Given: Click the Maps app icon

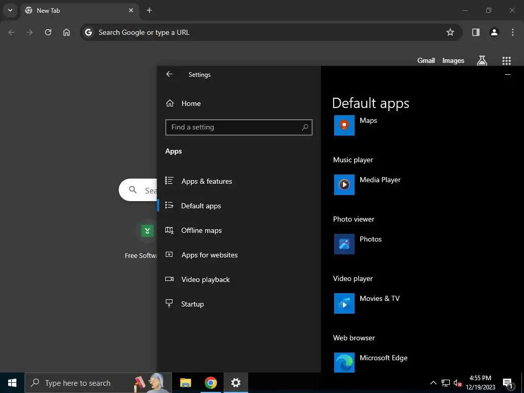Looking at the screenshot, I should tap(344, 125).
